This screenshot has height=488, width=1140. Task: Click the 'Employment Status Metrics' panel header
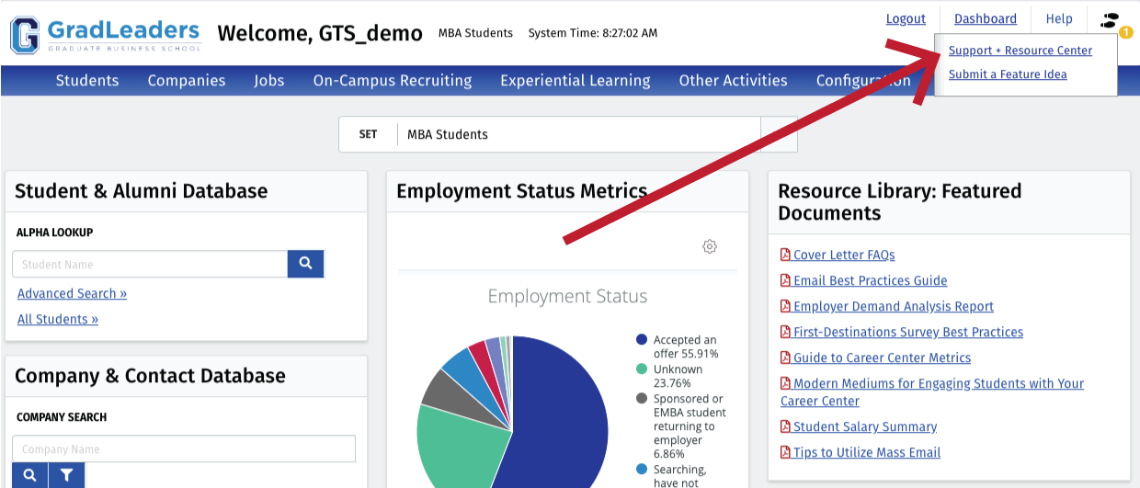[x=522, y=191]
